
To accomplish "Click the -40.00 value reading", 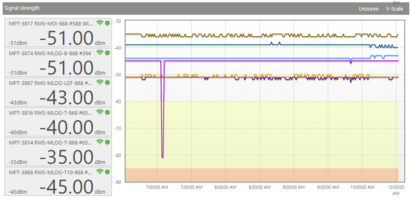I will coord(66,127).
